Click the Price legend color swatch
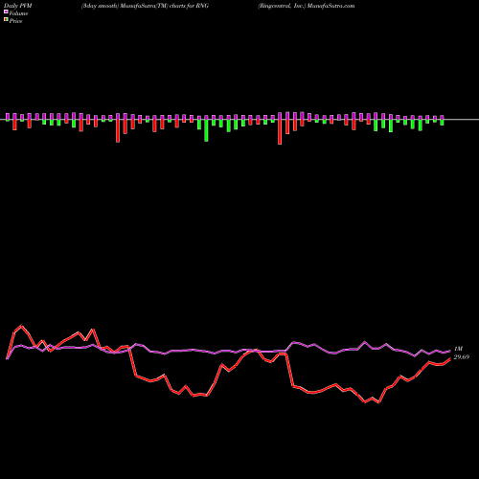The height and width of the screenshot is (479, 479). pos(6,20)
